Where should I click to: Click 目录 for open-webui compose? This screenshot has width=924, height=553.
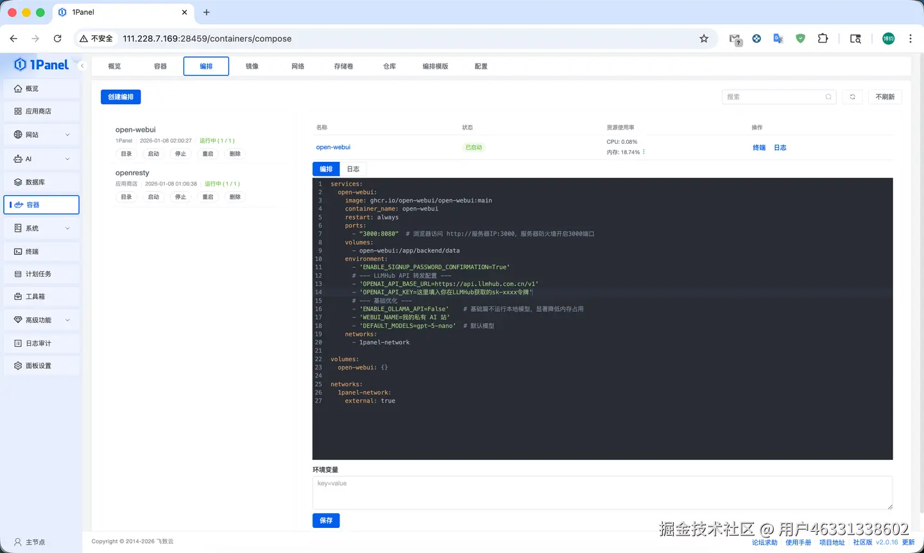tap(126, 154)
